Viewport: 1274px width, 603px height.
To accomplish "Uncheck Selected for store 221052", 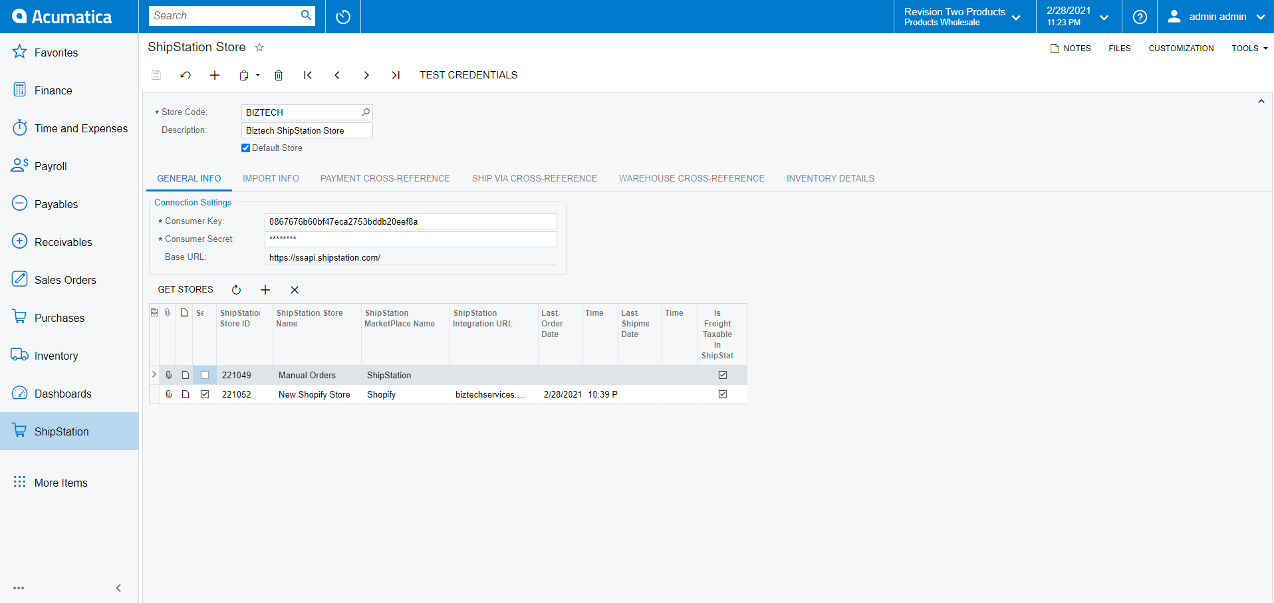I will [205, 394].
